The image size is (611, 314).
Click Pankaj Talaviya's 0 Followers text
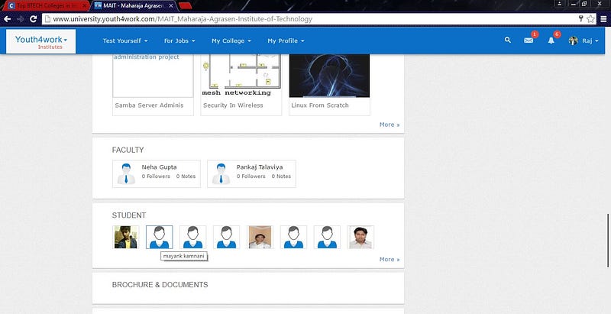(251, 176)
